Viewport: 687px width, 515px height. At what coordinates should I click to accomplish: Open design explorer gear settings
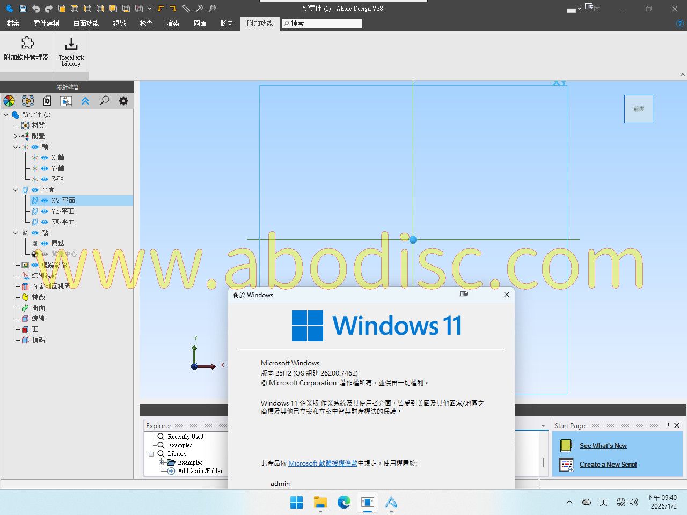[123, 101]
